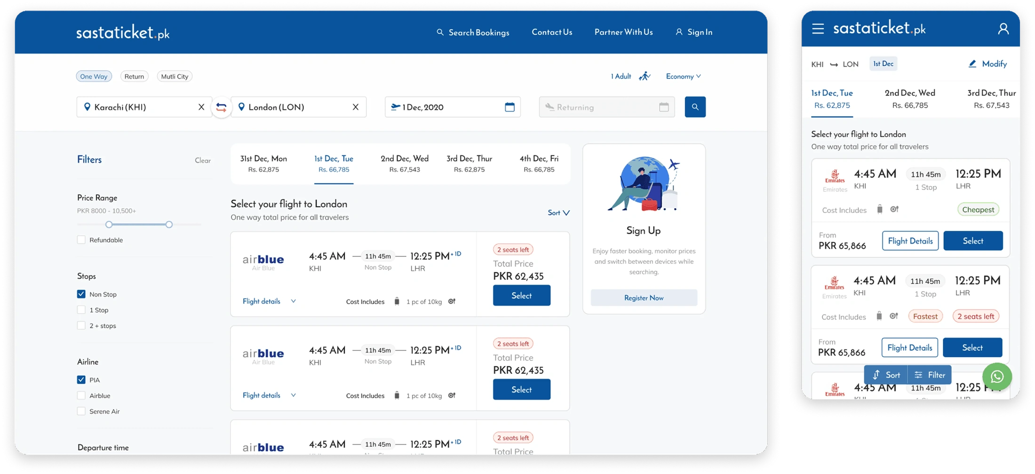The image size is (1035, 474).
Task: Open Partner With Us in the header
Action: (623, 32)
